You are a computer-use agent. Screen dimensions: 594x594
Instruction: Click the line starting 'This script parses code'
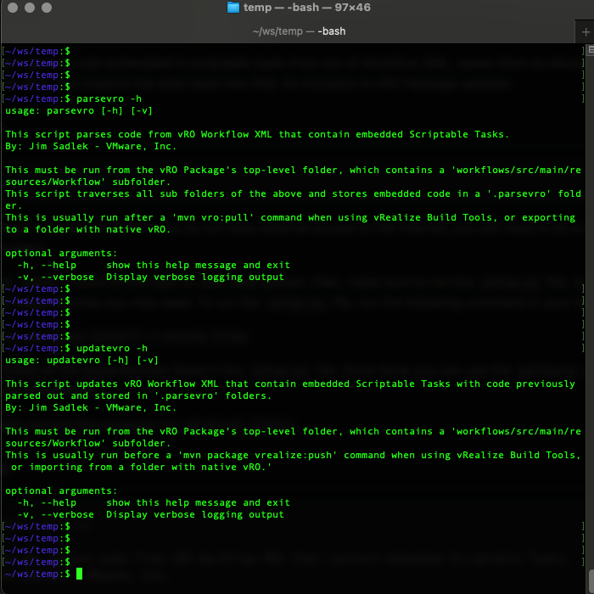(269, 134)
